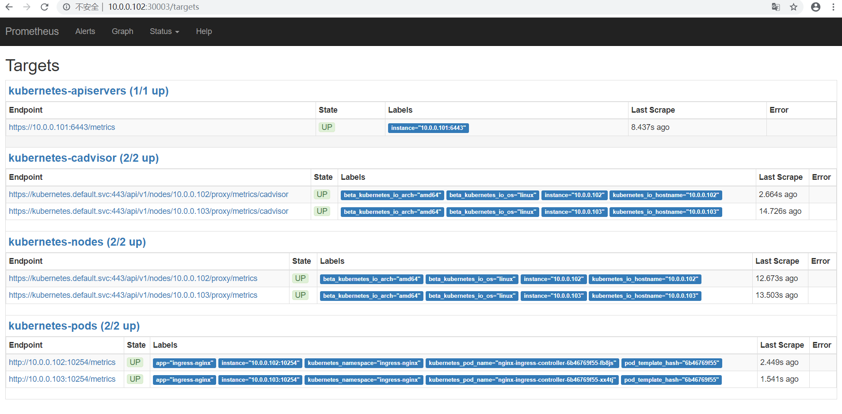Screen dimensions: 842x414
Task: Open the 10.0.0.103 cadvisor endpoint link
Action: 149,211
